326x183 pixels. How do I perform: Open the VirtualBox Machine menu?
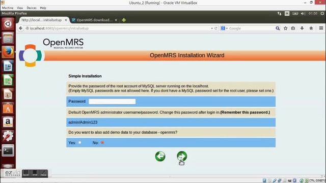pyautogui.click(x=8, y=8)
